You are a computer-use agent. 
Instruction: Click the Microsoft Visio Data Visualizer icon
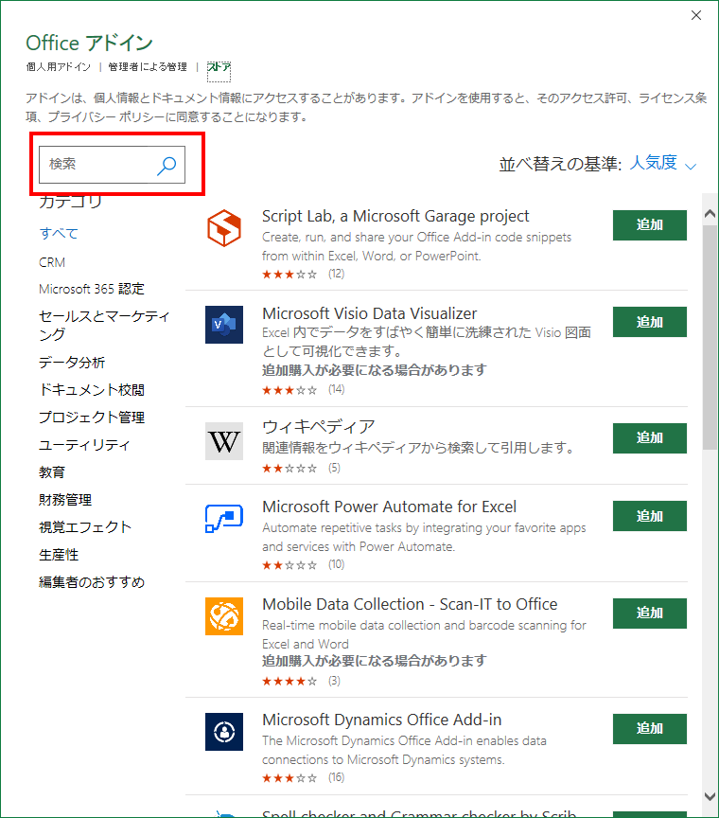pos(224,324)
